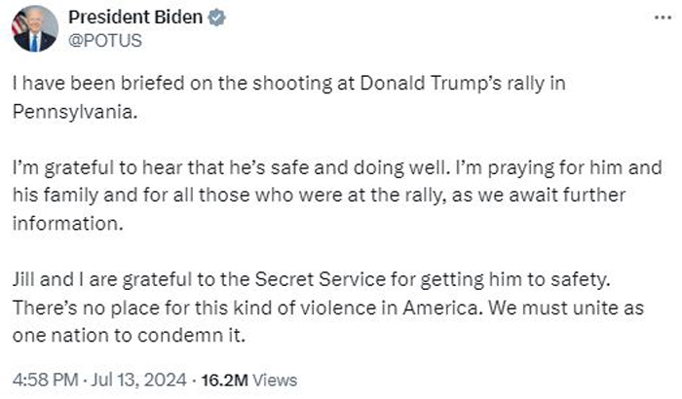The image size is (682, 399).
Task: Open the 4:58 PM timestamp link
Action: click(x=46, y=380)
